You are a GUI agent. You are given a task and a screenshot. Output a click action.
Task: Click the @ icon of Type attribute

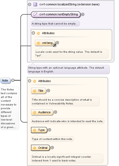35,130
